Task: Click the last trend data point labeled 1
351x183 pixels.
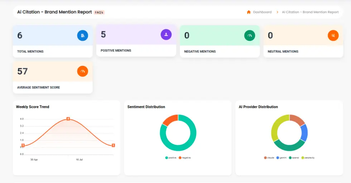Action: coord(113,145)
